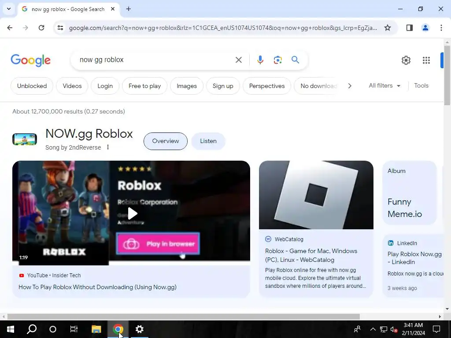Open the Roblox logo image card
Screen dimensions: 451x338
(x=316, y=195)
